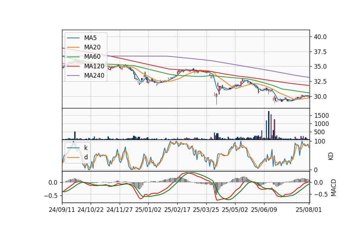Click the 24/11/27 date axis label
Screen dimensions: 344x247
(x=120, y=210)
